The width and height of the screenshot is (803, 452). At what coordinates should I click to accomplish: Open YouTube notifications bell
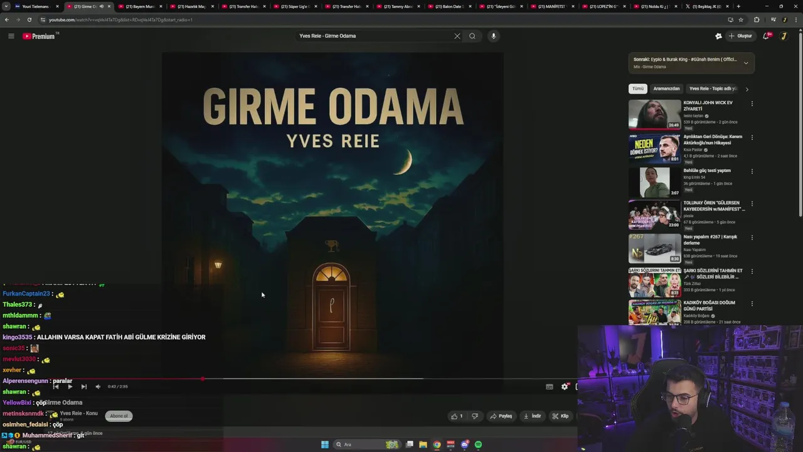point(766,36)
